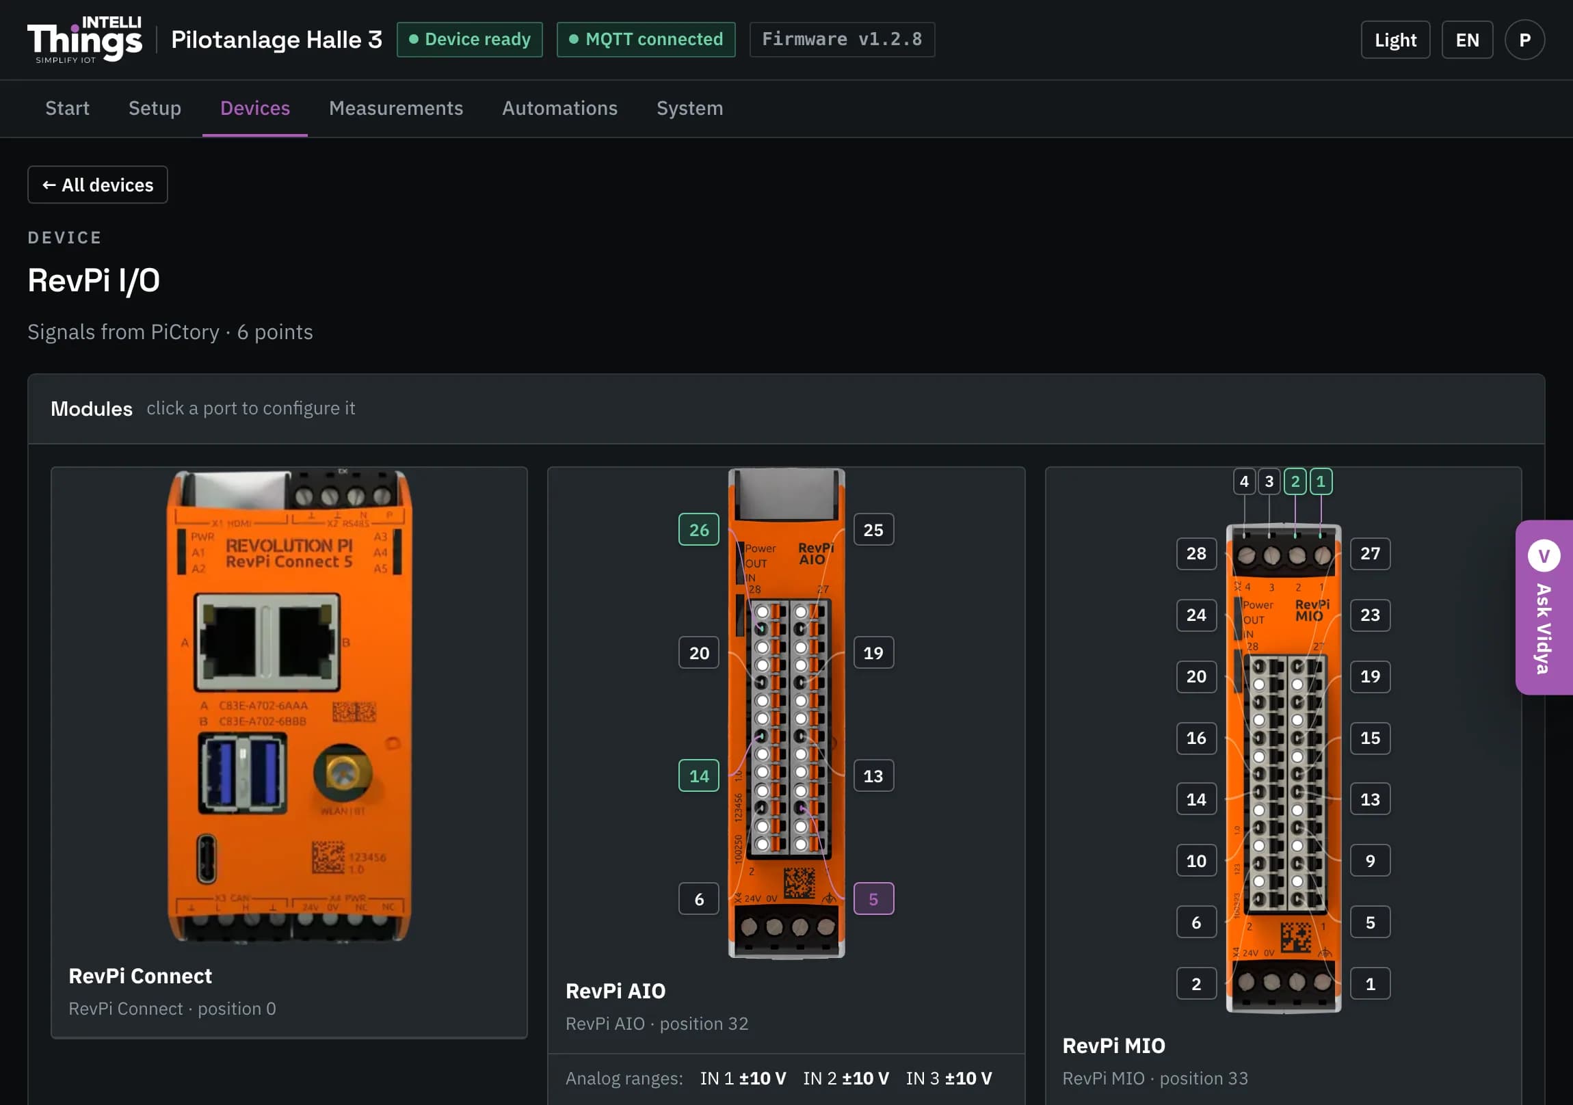
Task: Click the RevPi MIO module title
Action: point(1113,1046)
